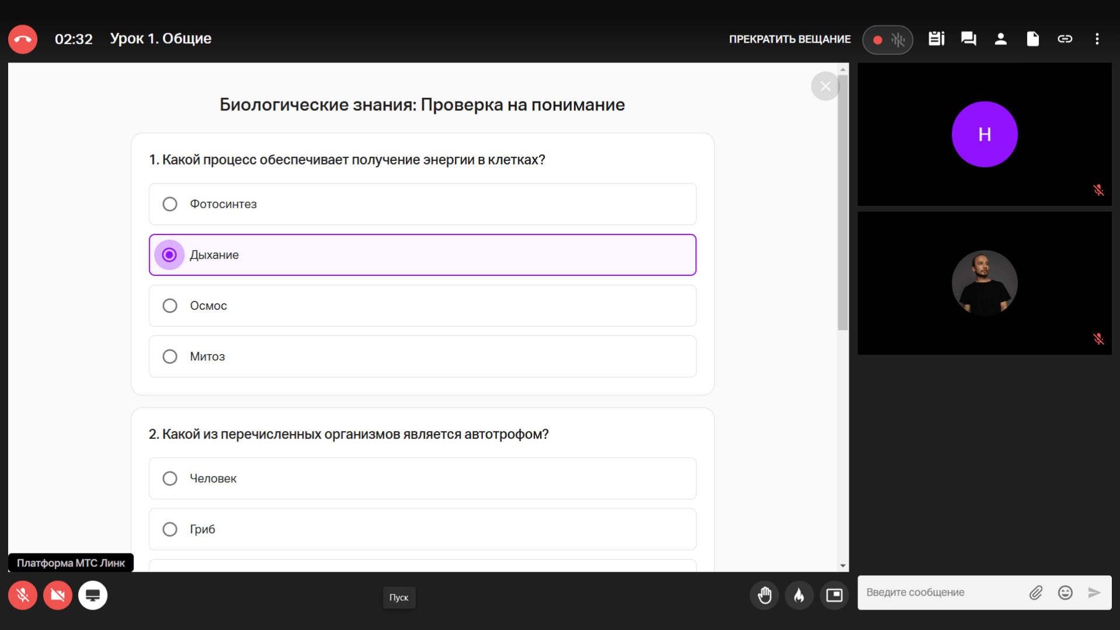Click the vertical scrollbar of the quiz
Image resolution: width=1120 pixels, height=630 pixels.
[x=842, y=204]
